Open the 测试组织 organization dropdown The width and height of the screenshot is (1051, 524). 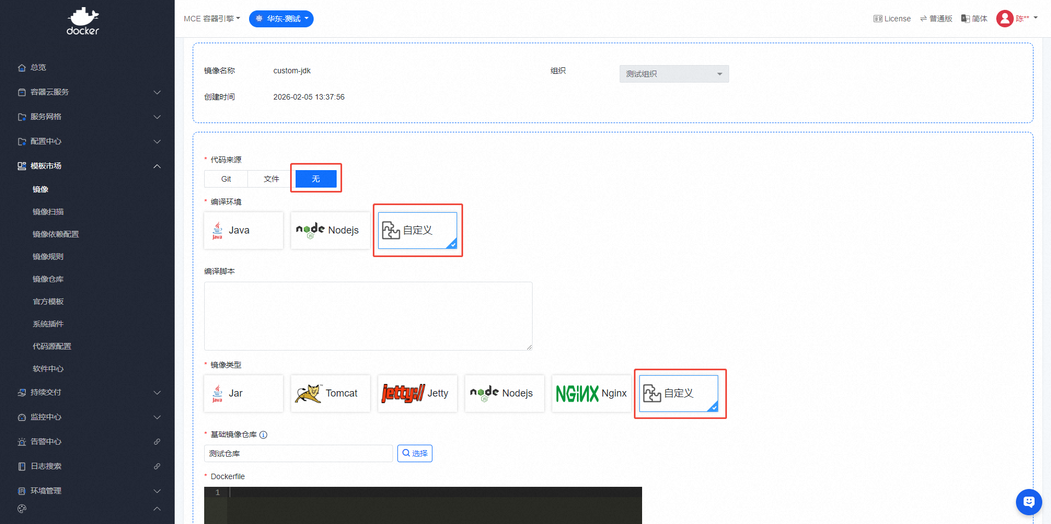674,74
